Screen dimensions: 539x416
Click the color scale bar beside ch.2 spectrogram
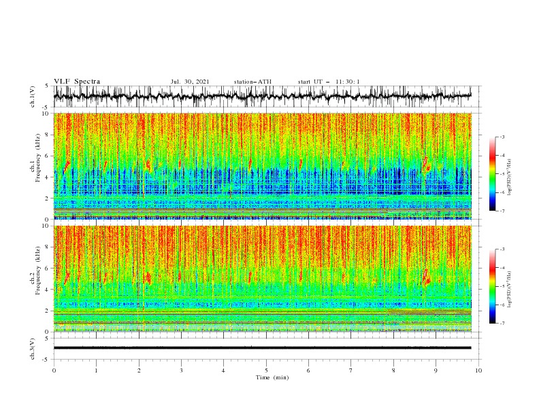(x=492, y=286)
